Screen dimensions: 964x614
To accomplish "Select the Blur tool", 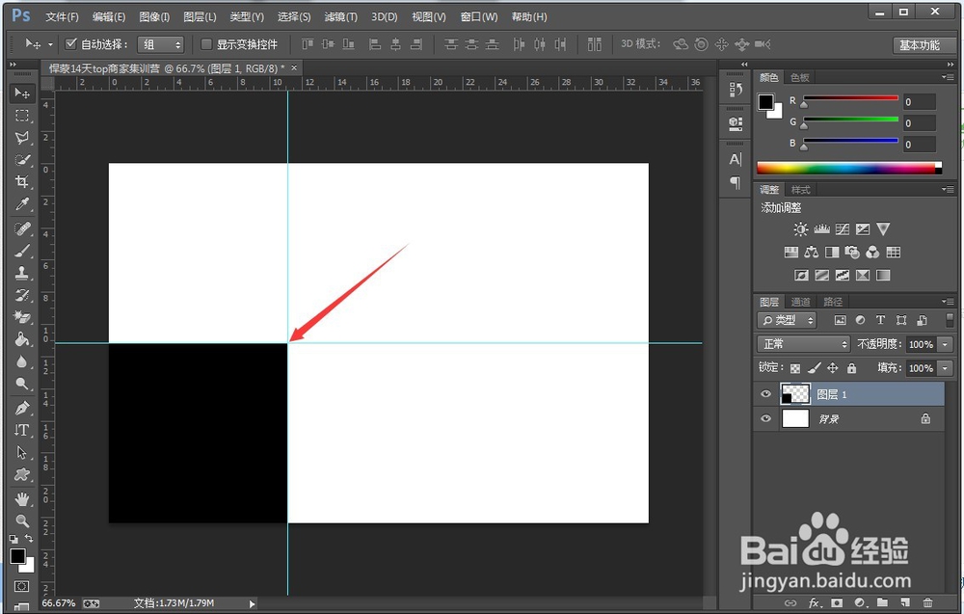I will 22,361.
